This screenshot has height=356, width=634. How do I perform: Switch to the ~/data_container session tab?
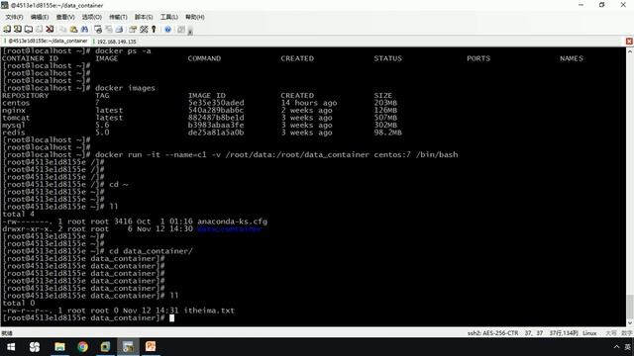coord(46,42)
